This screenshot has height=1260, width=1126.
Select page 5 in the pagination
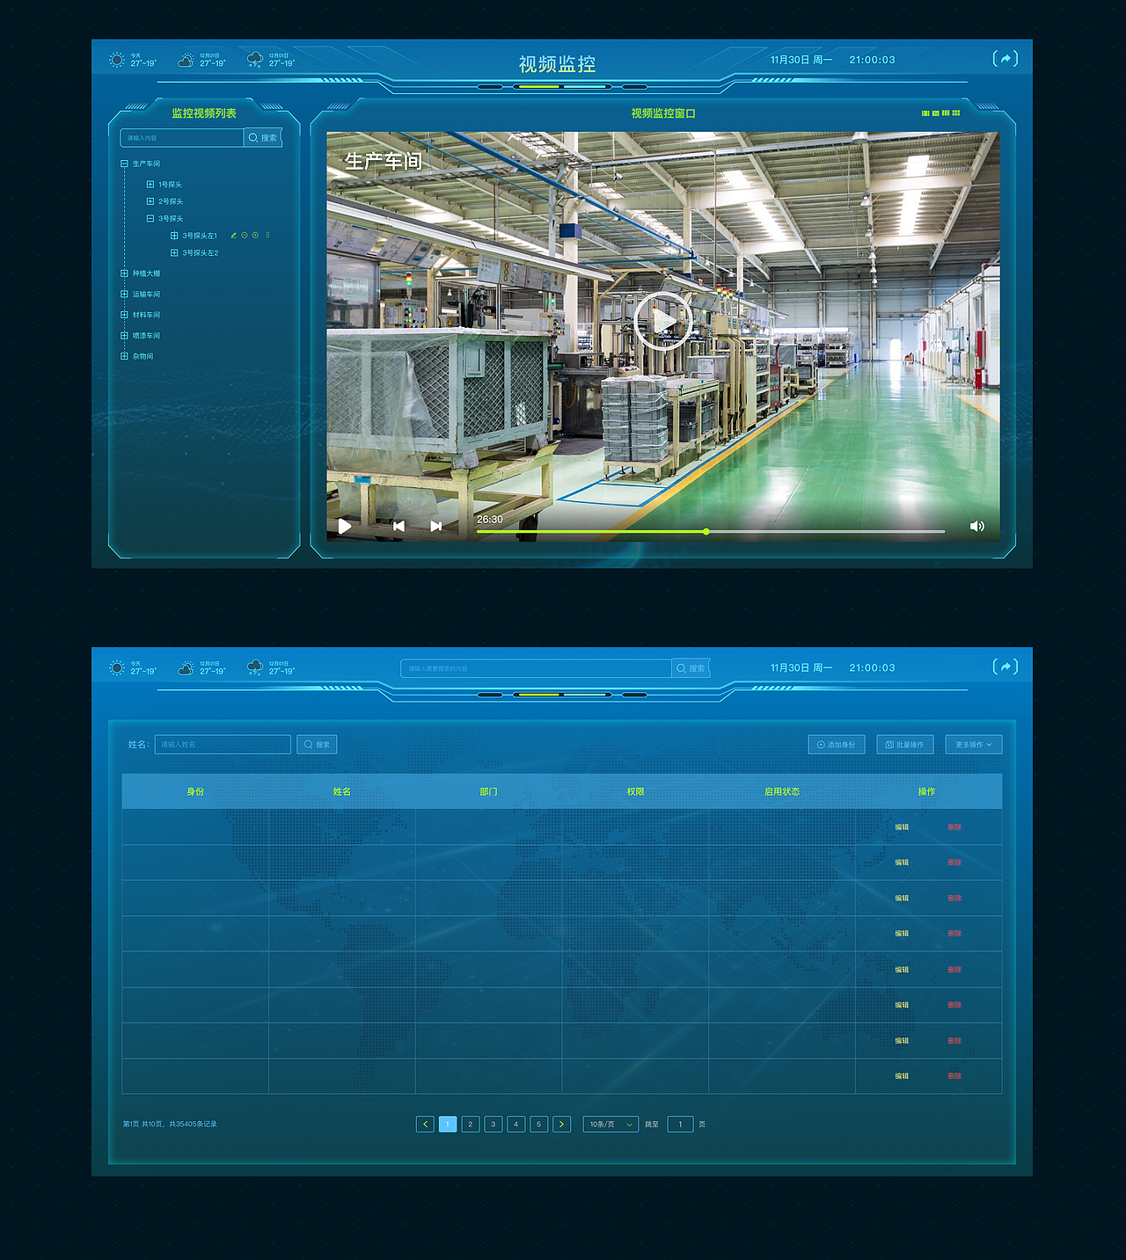tap(539, 1124)
